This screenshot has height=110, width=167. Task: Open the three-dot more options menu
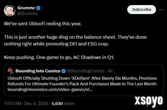161,10
